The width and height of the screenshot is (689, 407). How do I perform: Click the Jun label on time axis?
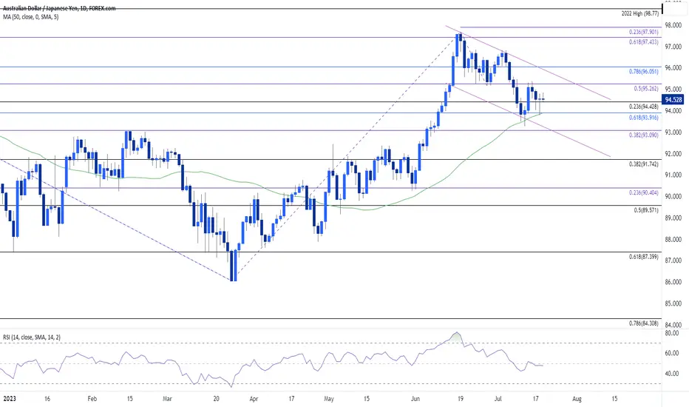pos(415,399)
